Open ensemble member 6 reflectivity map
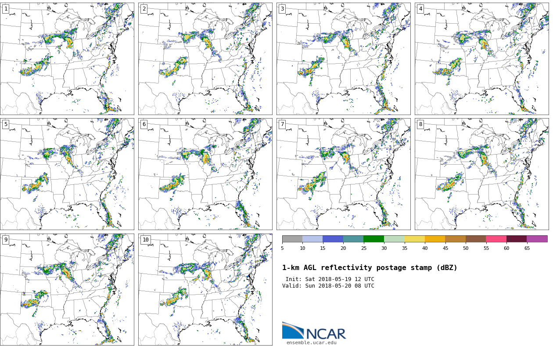This screenshot has height=346, width=553. (x=205, y=174)
